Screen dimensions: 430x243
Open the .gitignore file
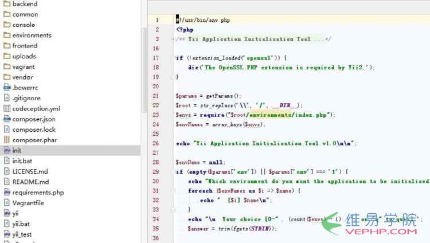[26, 98]
